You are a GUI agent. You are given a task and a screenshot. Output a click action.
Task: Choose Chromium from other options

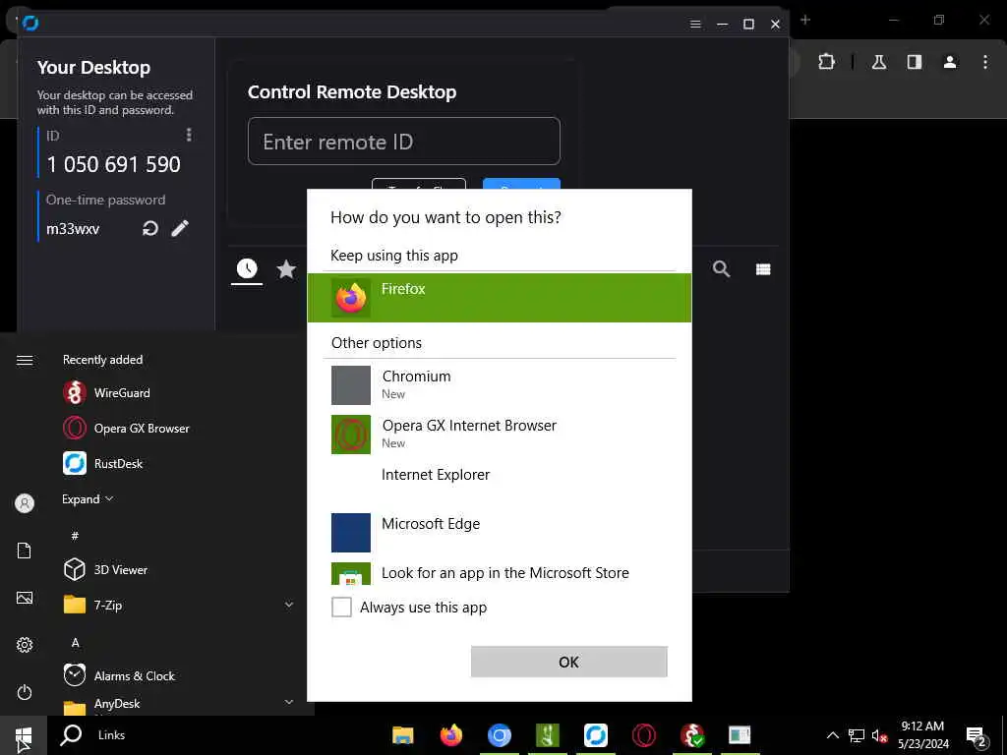click(499, 384)
